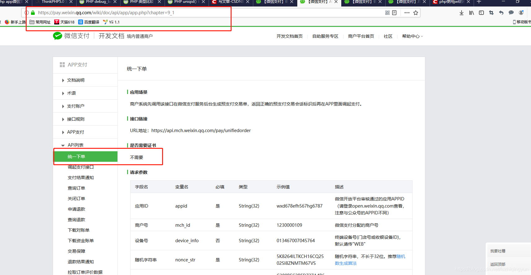Open the account avatar icon
The height and width of the screenshot is (275, 531).
tap(521, 13)
